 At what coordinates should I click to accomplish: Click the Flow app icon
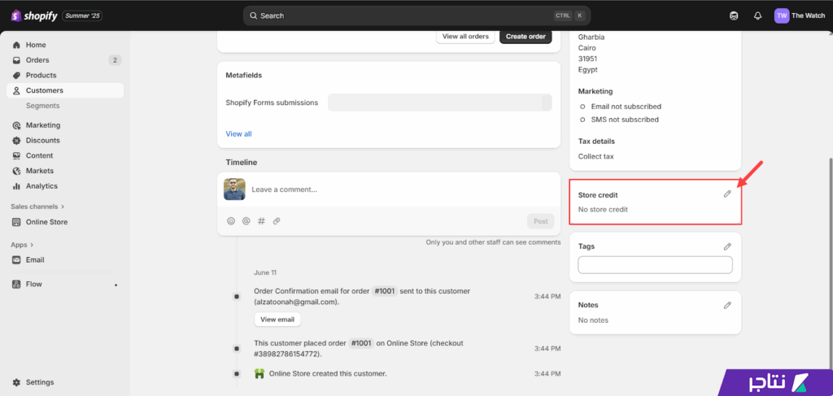point(16,284)
